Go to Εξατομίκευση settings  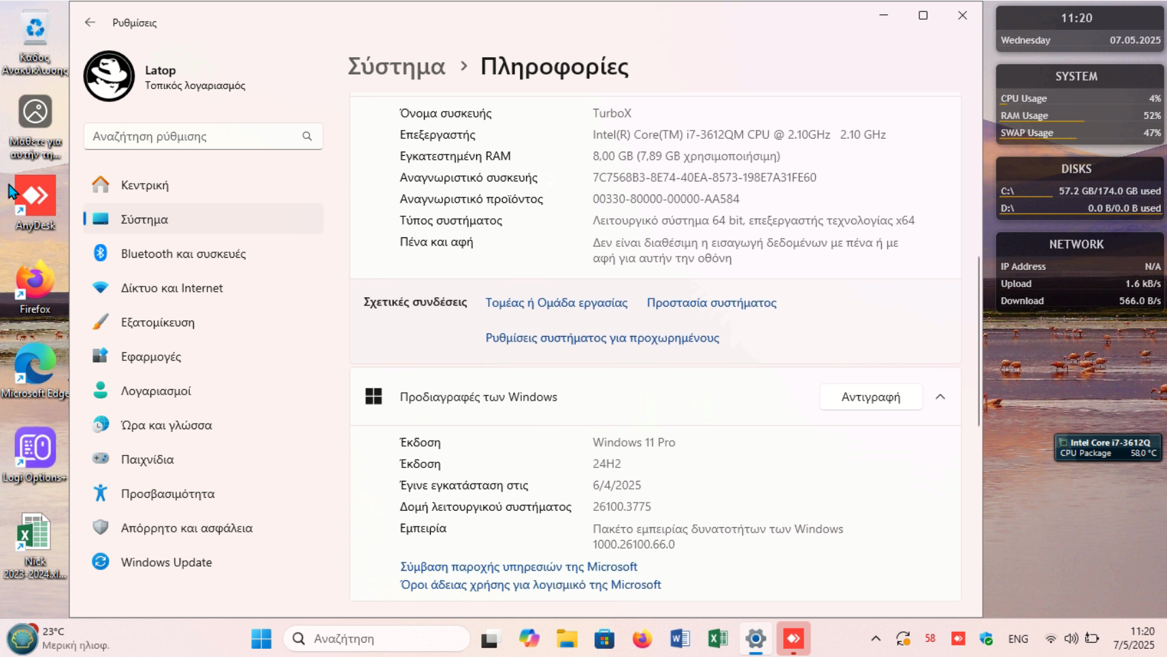click(x=203, y=322)
